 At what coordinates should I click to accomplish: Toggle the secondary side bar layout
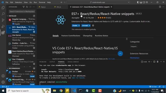click(x=144, y=2)
